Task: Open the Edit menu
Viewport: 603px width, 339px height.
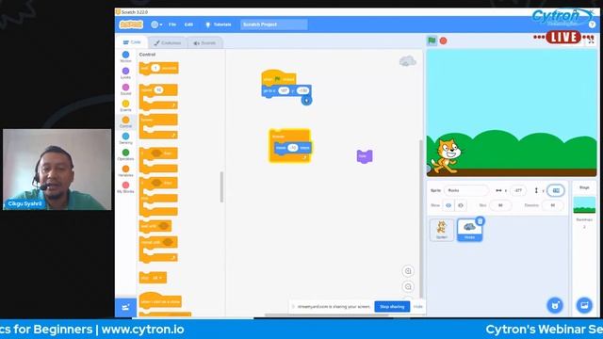Action: tap(188, 24)
